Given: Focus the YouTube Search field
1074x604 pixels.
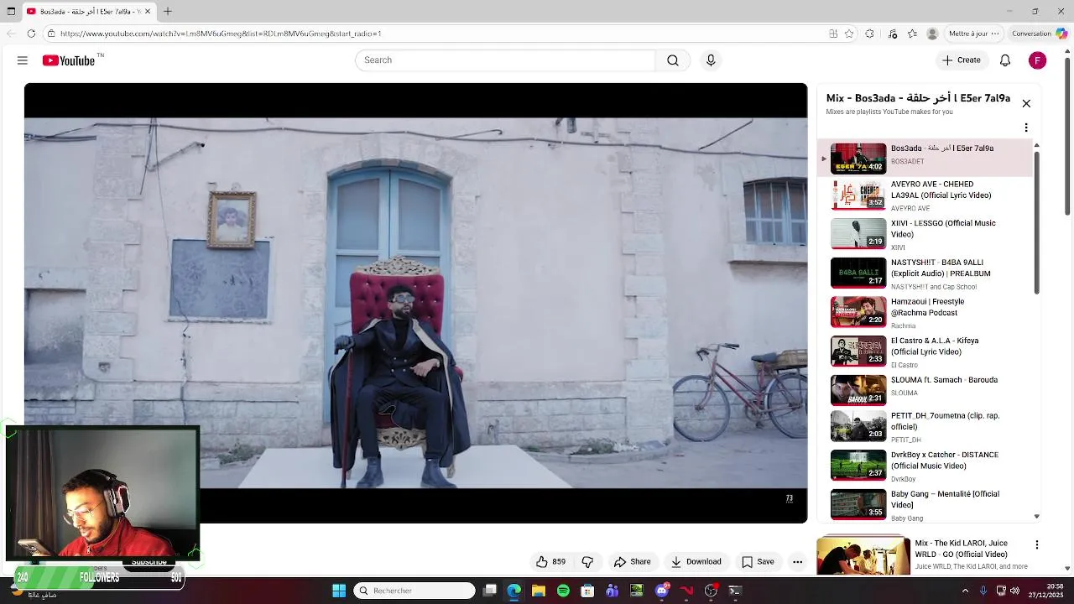Looking at the screenshot, I should tap(505, 60).
